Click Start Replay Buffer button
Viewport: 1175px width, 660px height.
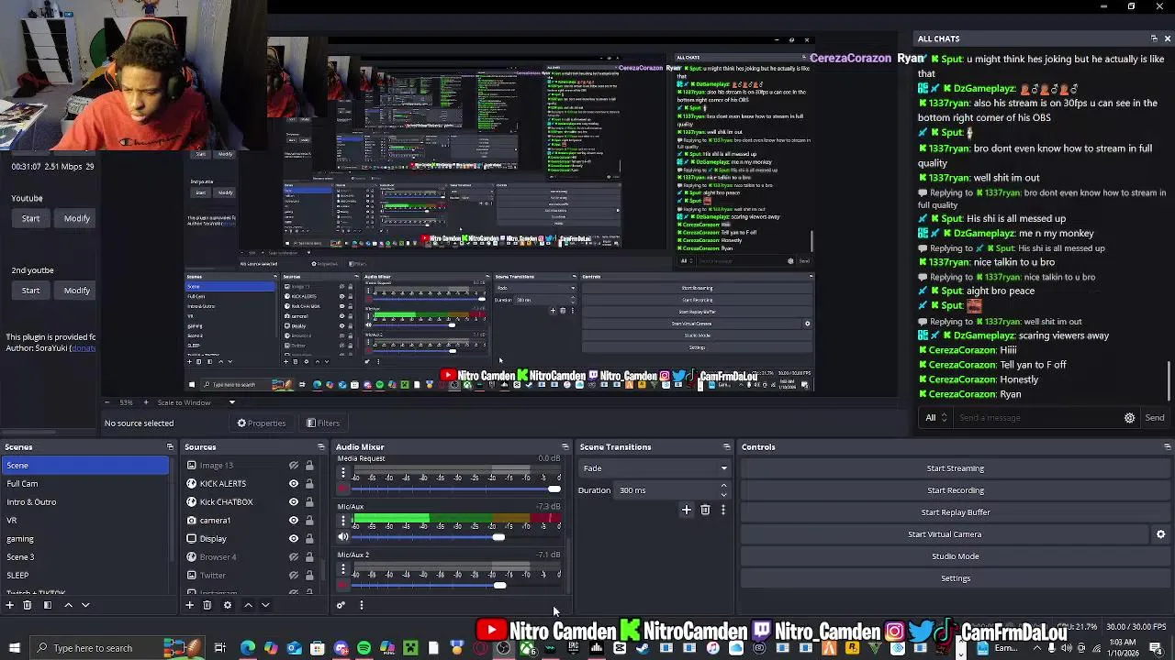(x=955, y=512)
